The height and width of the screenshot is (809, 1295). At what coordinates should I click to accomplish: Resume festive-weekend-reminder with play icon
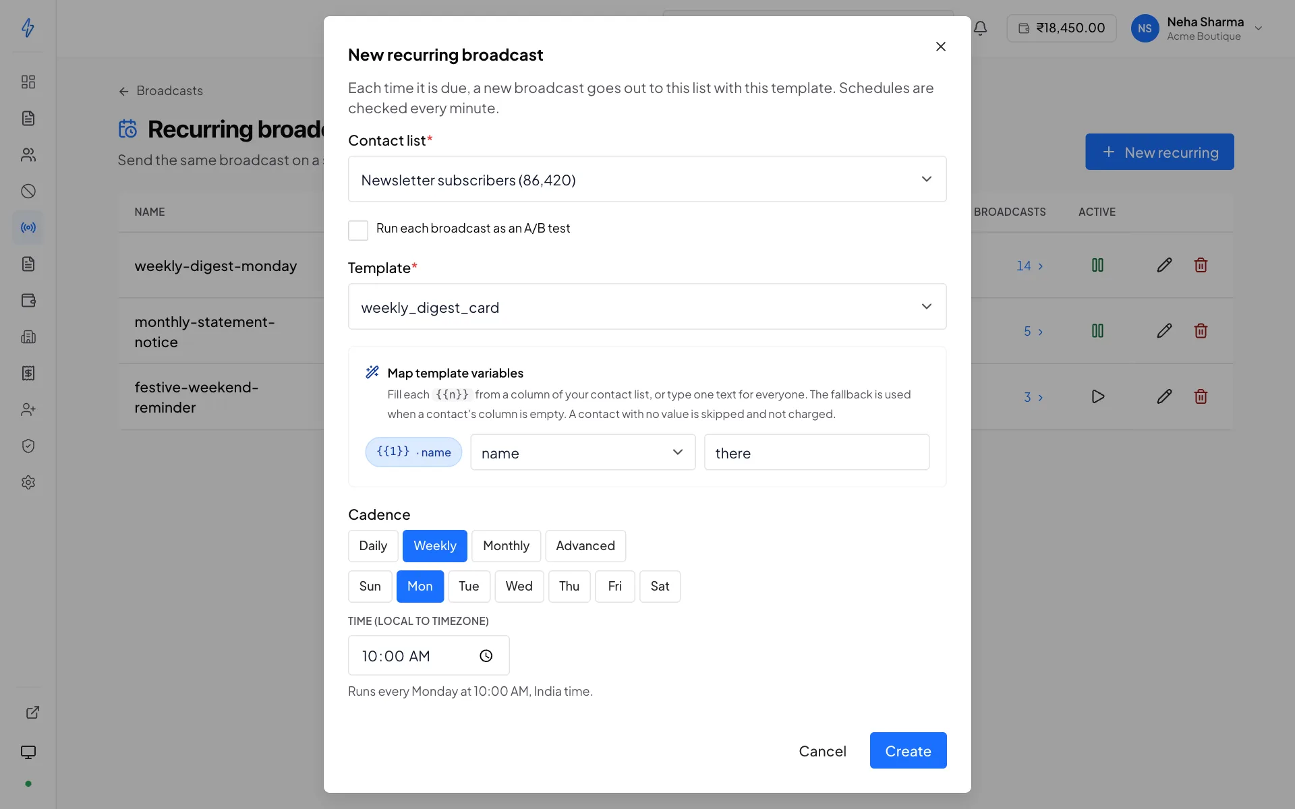point(1097,396)
